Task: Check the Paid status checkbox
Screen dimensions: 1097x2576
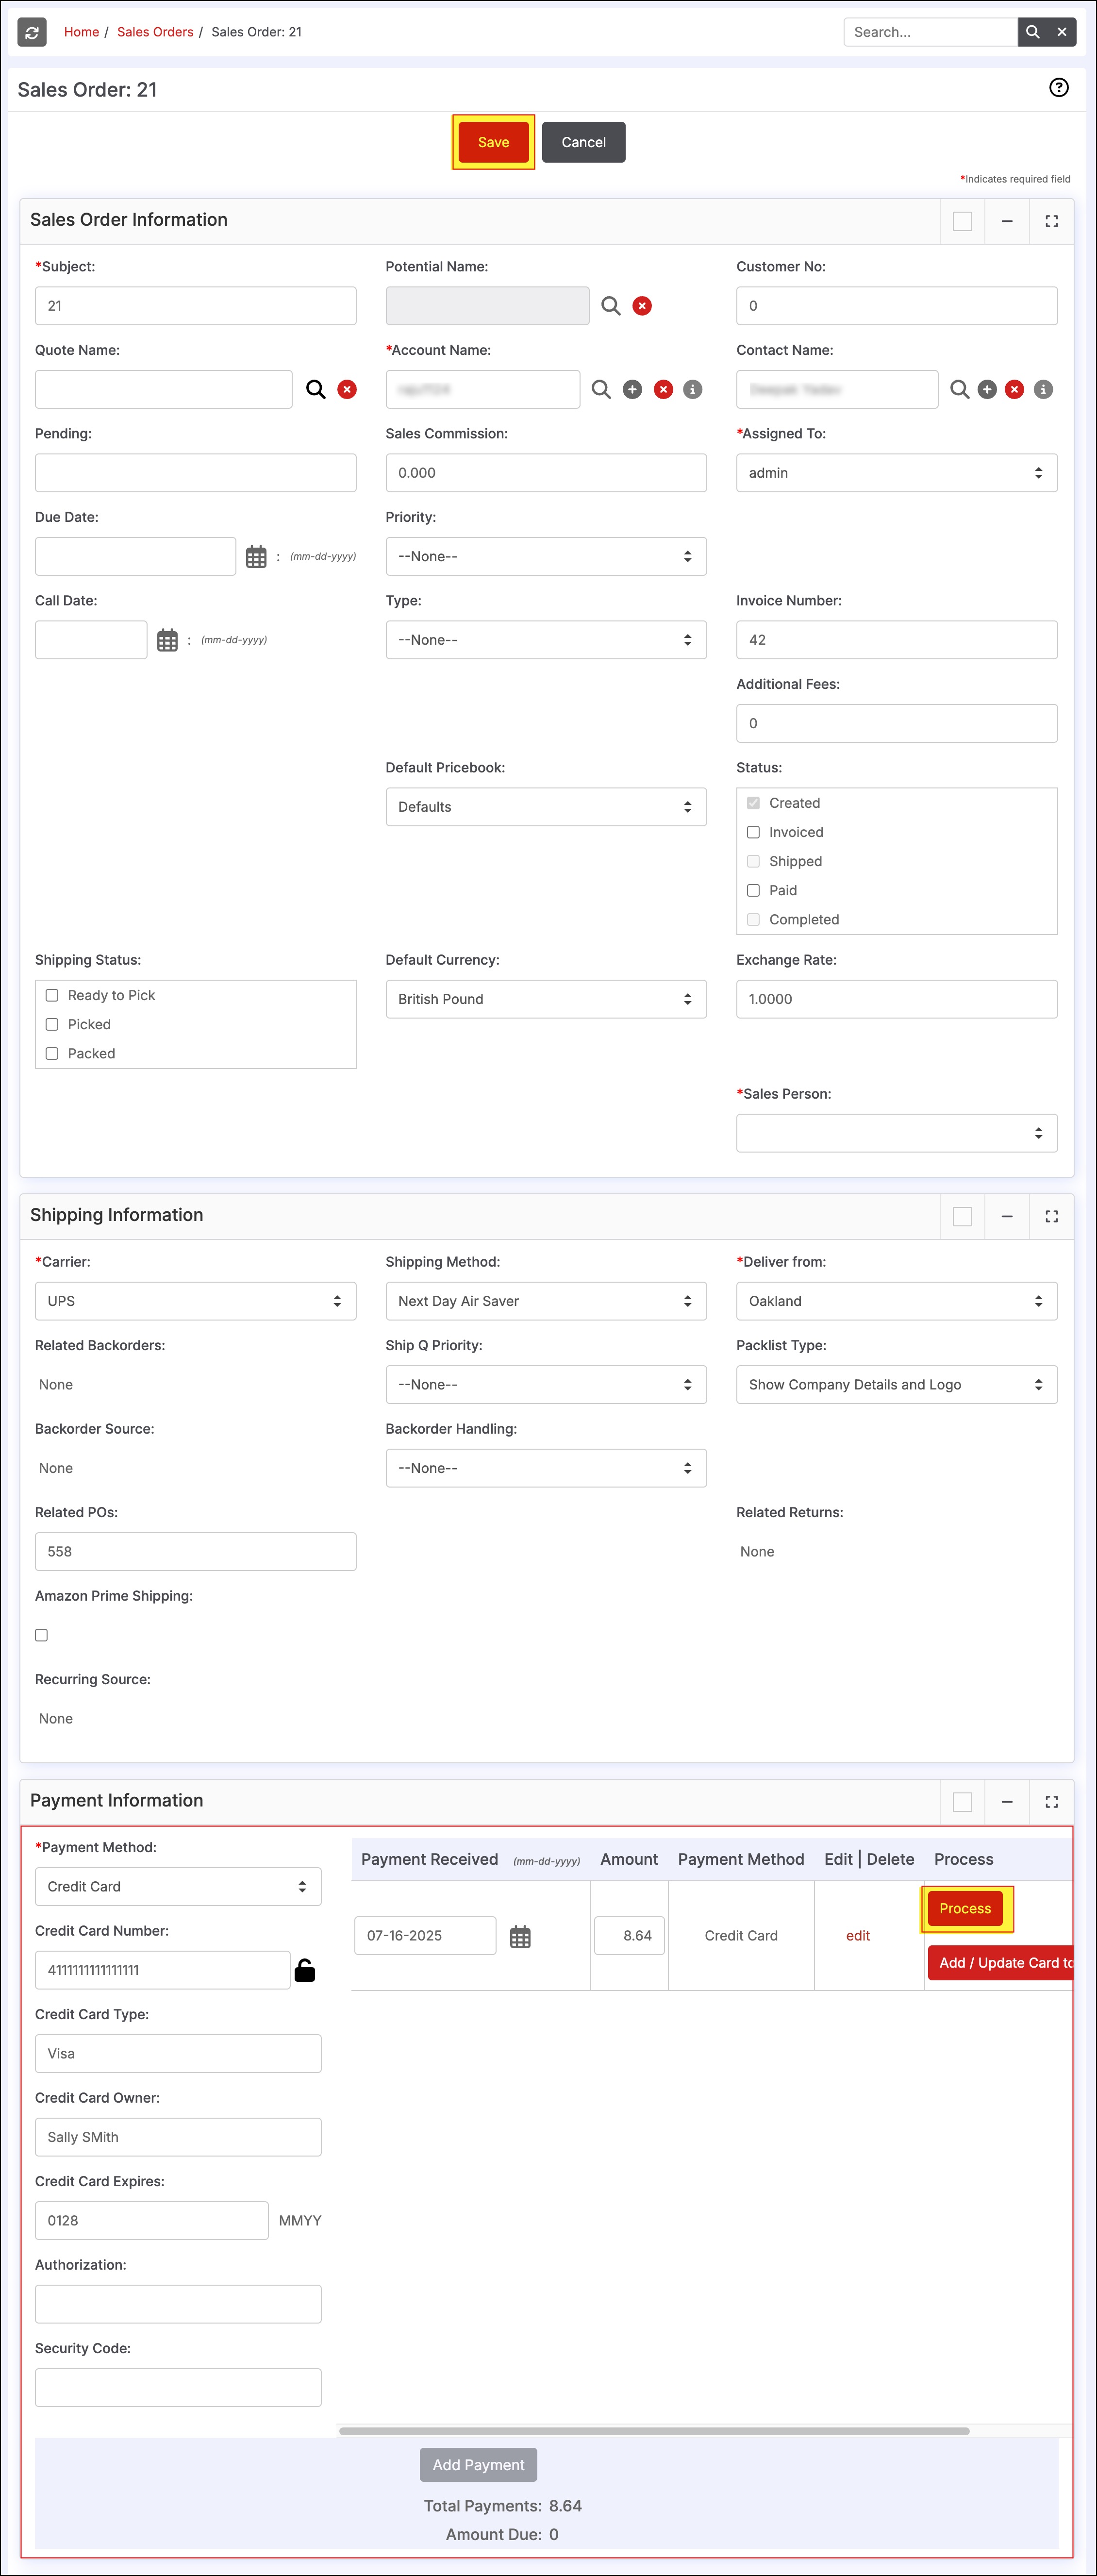Action: pyautogui.click(x=753, y=890)
